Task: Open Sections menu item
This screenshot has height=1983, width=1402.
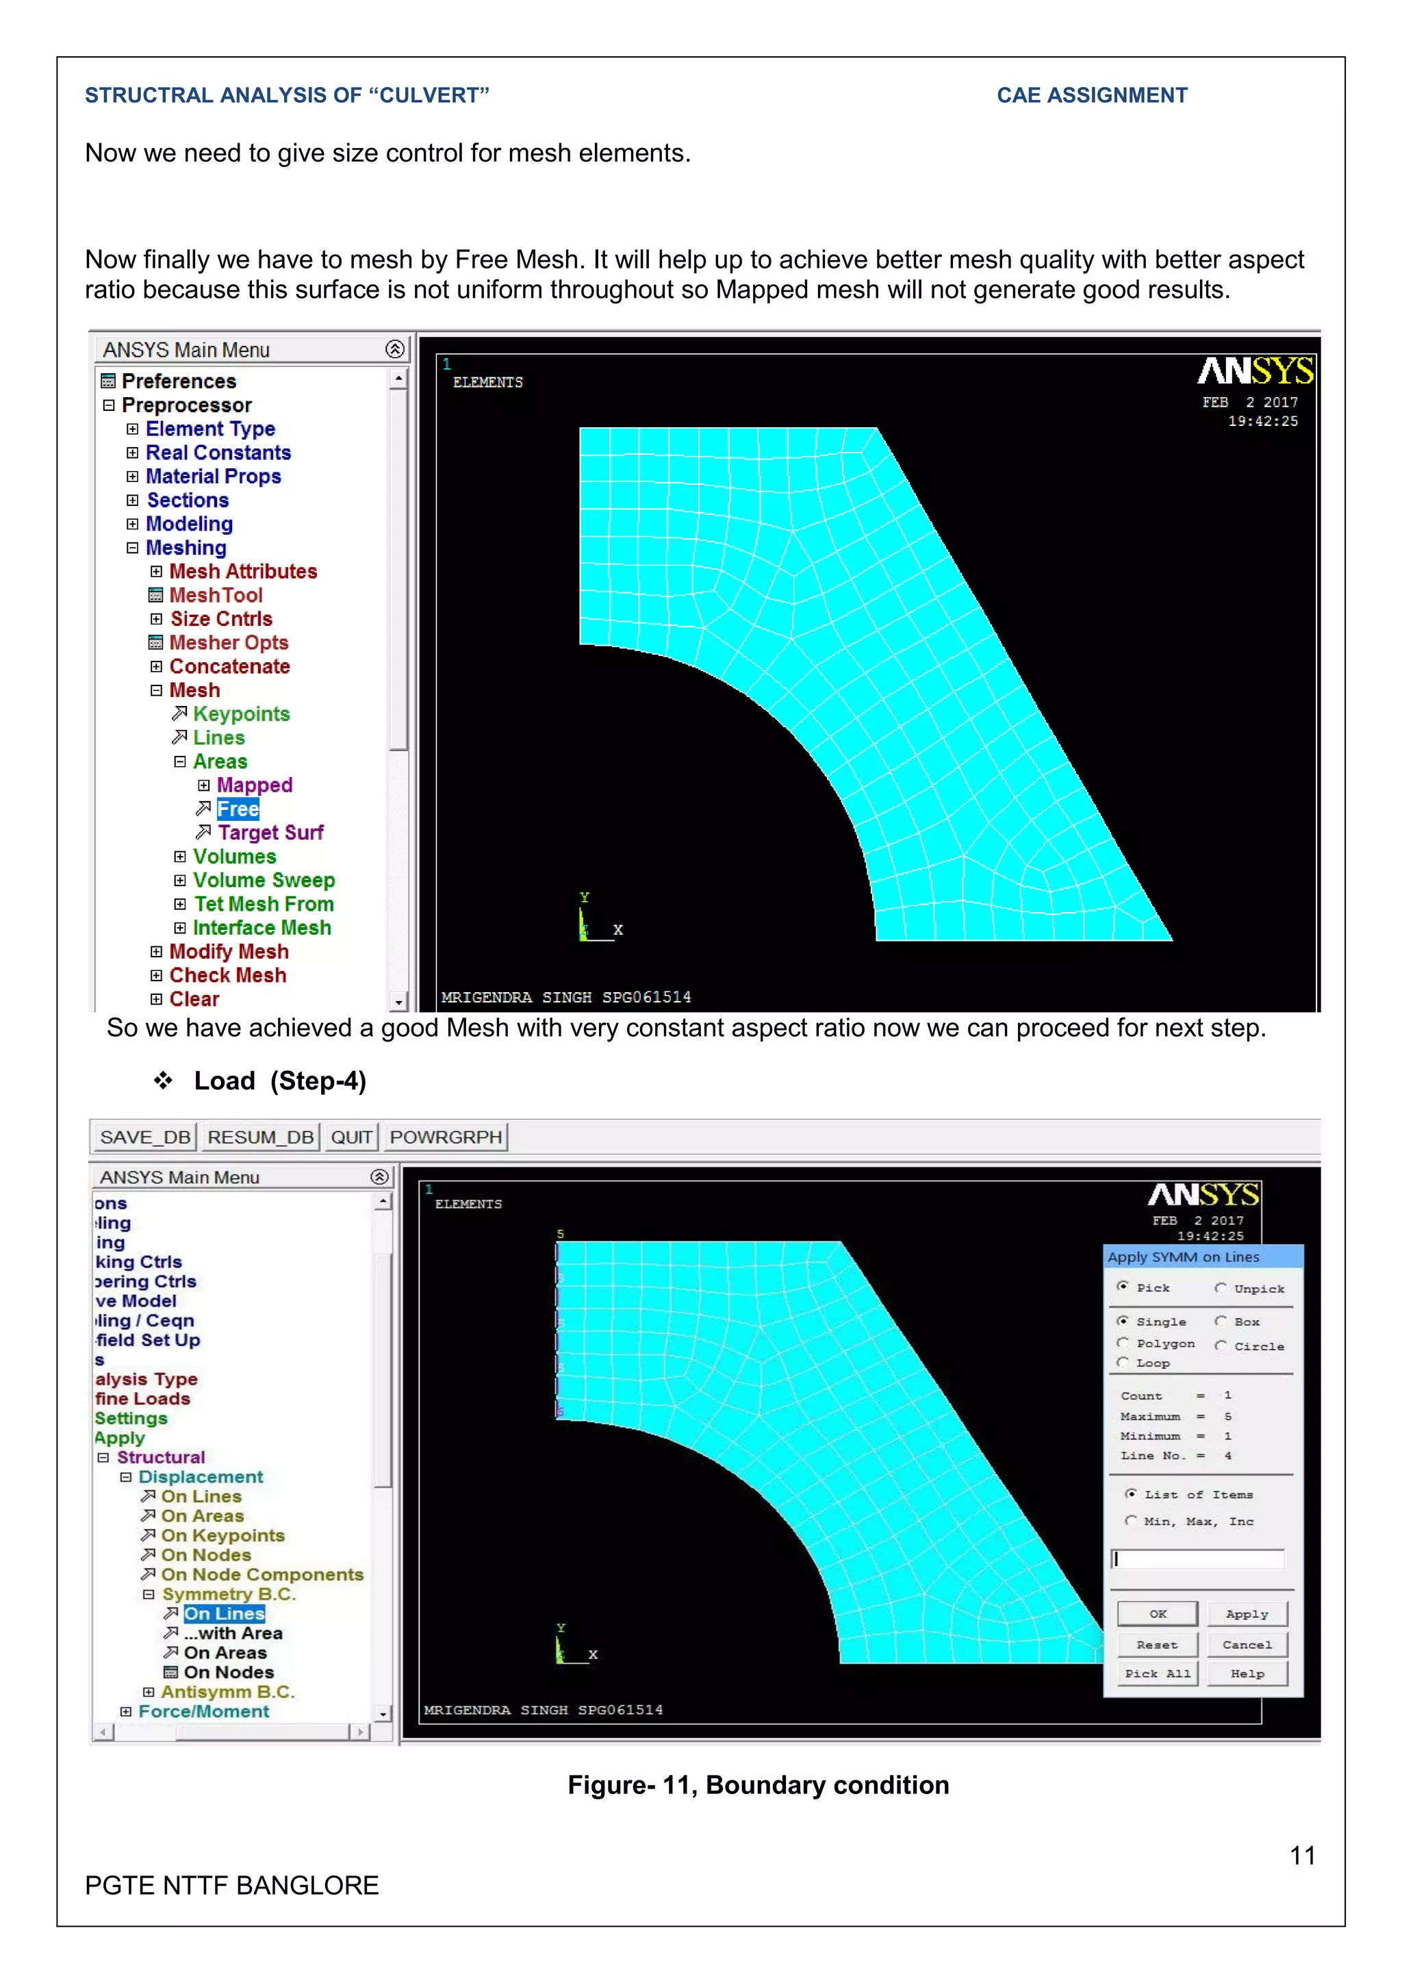Action: click(x=188, y=500)
